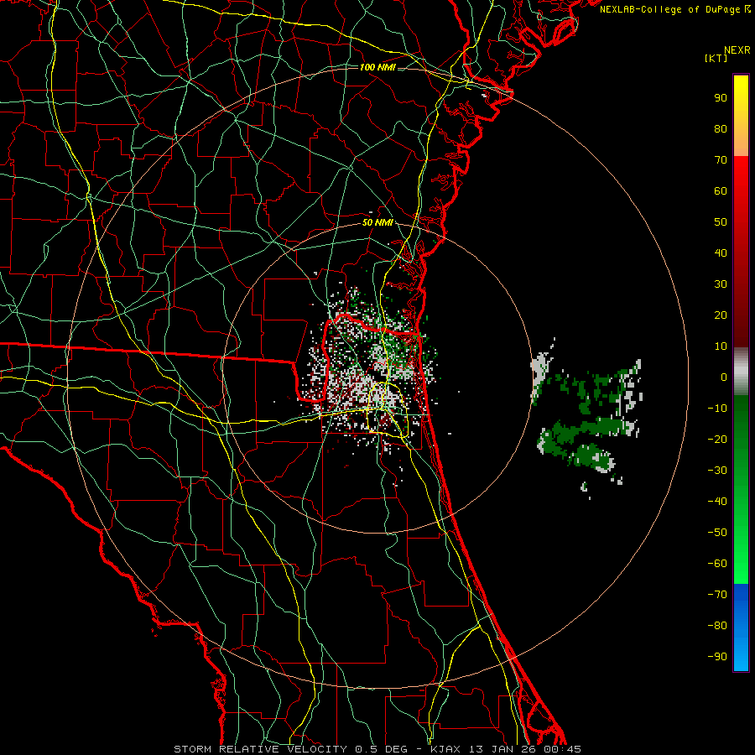Screen dimensions: 755x755
Task: Click the STORM RELATIVE VELOCITY caption text
Action: [260, 749]
